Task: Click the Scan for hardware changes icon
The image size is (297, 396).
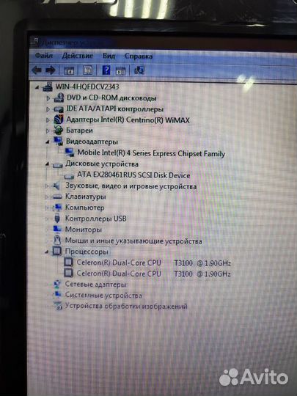Action: point(139,70)
